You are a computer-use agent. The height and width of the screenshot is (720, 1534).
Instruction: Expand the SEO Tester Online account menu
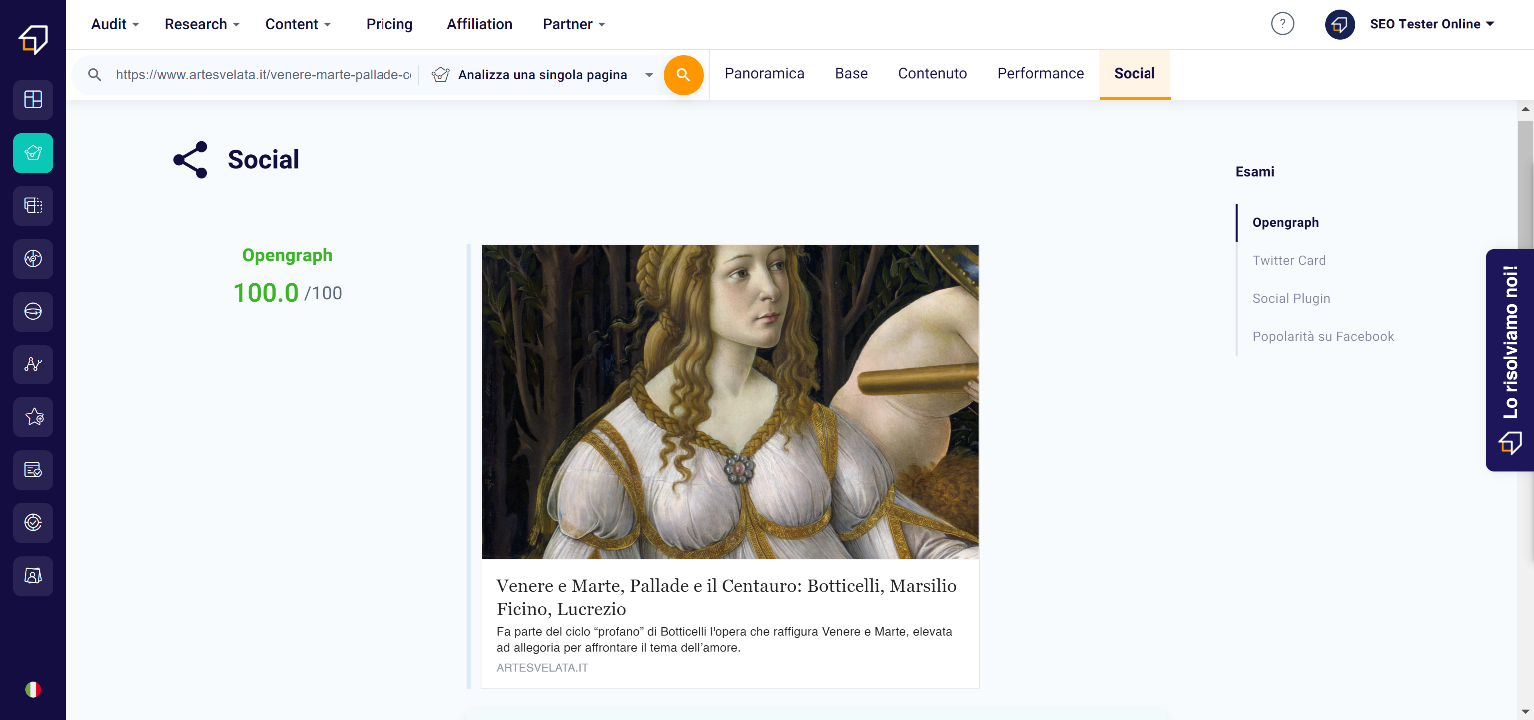(1432, 24)
